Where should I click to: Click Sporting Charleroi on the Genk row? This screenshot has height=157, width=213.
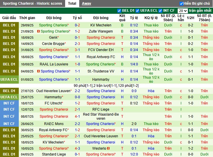click(101, 37)
